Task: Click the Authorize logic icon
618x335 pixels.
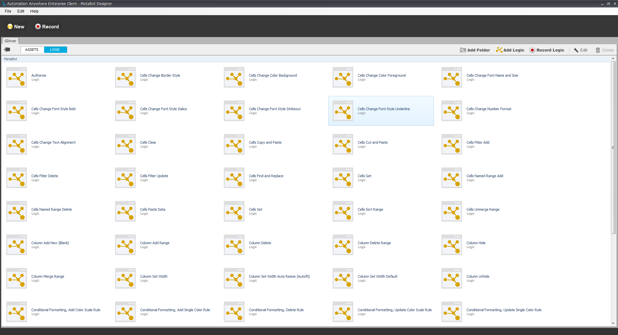Action: (x=16, y=77)
